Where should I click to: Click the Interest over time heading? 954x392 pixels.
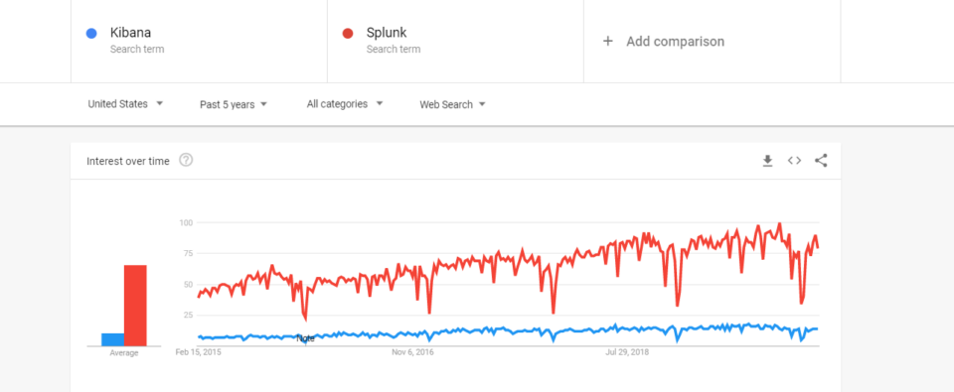[128, 161]
